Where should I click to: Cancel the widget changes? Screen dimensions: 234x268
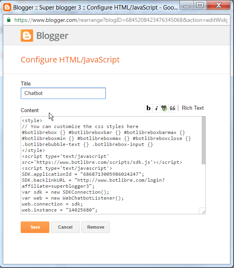65,227
